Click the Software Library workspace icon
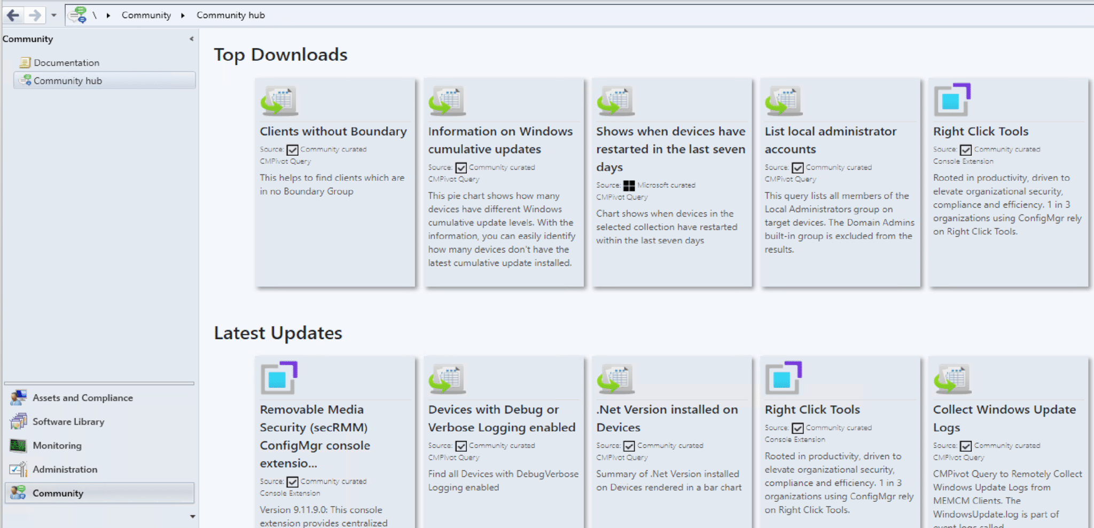The height and width of the screenshot is (528, 1094). (x=19, y=422)
